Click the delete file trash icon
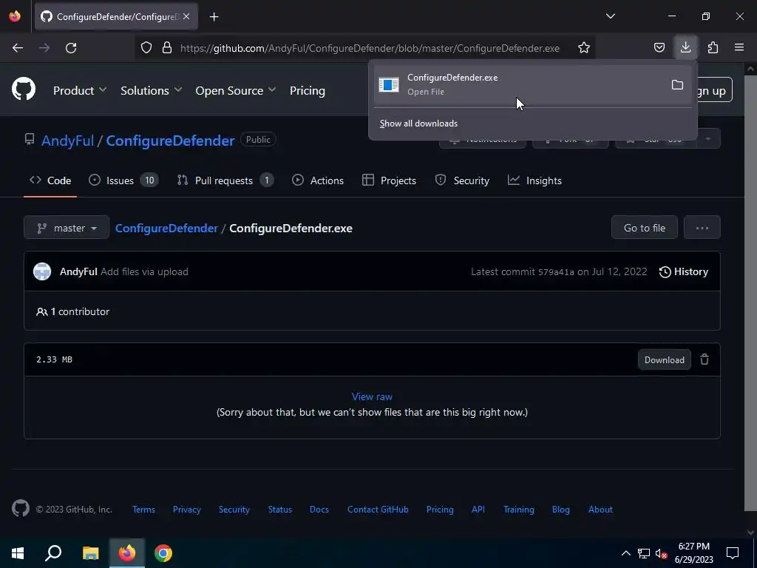 705,359
